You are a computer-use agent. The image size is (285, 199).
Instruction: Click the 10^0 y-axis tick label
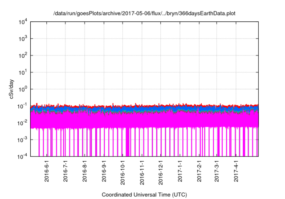23,89
